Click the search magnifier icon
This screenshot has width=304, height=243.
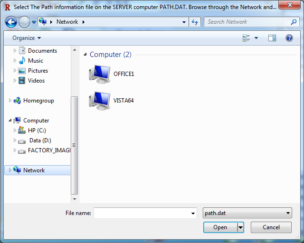coord(294,22)
